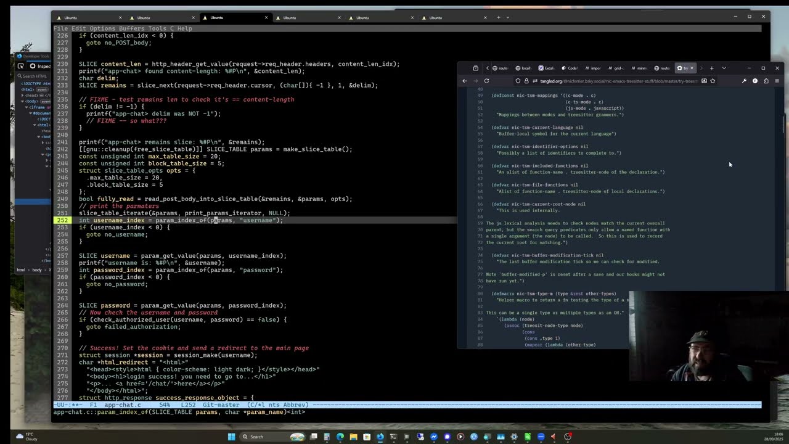Open the Options menu in Emacs
The width and height of the screenshot is (789, 444).
(102, 28)
